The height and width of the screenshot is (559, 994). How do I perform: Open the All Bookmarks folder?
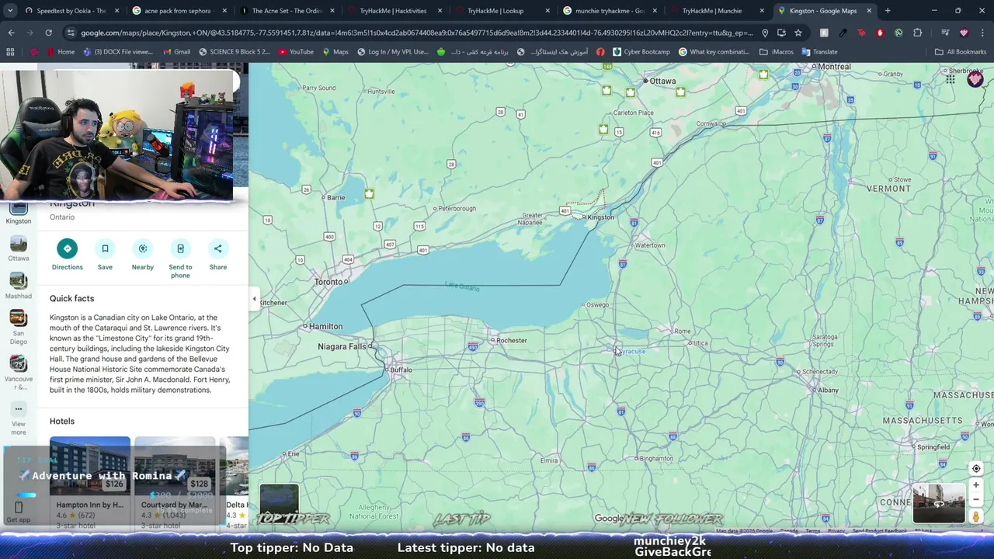click(x=961, y=52)
